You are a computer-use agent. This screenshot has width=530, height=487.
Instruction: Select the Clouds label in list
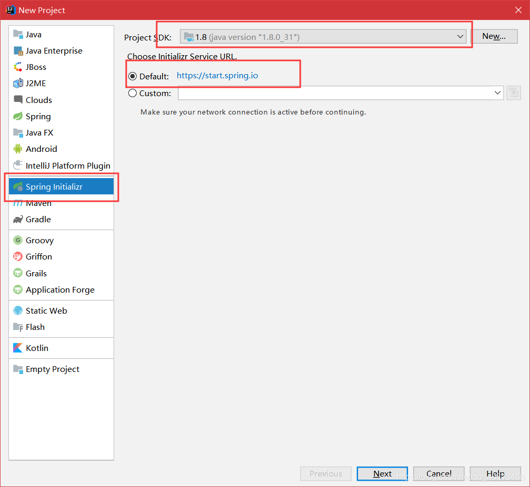click(x=39, y=100)
